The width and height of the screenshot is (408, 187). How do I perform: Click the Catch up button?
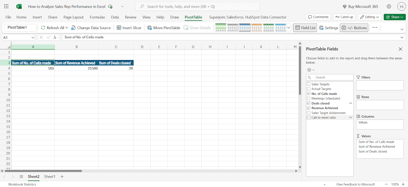344,17
